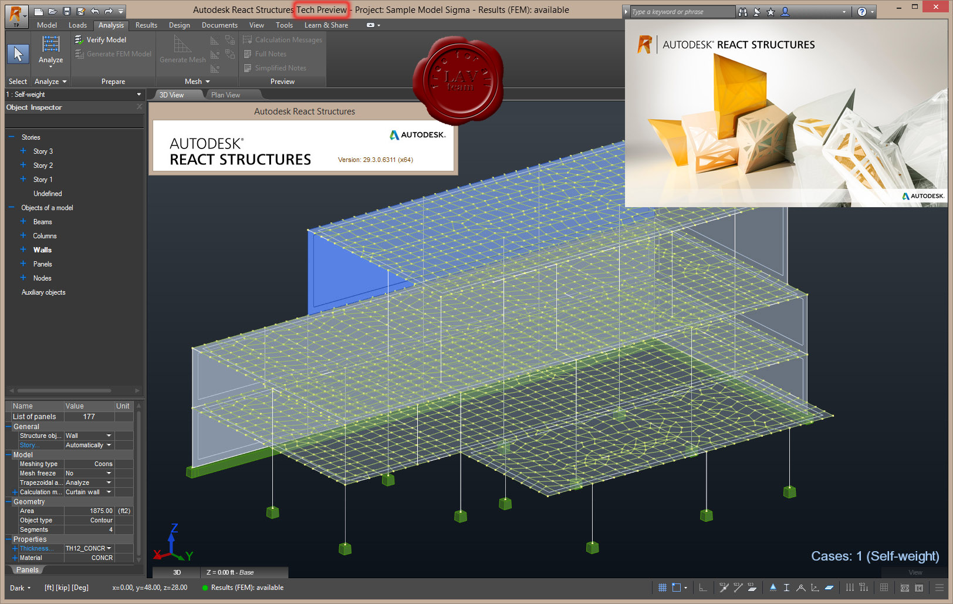Switch to the Model ribbon tab

(47, 25)
